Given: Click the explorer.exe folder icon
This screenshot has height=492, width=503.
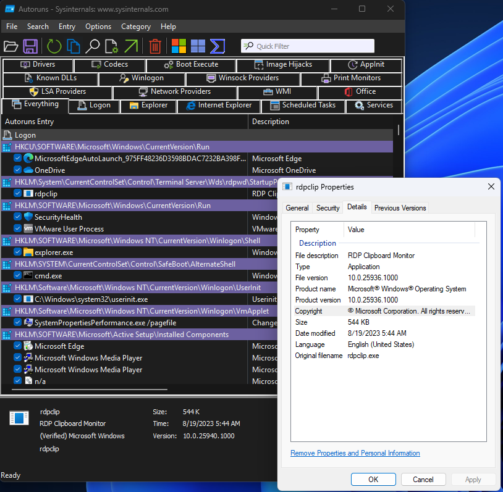Looking at the screenshot, I should click(28, 252).
